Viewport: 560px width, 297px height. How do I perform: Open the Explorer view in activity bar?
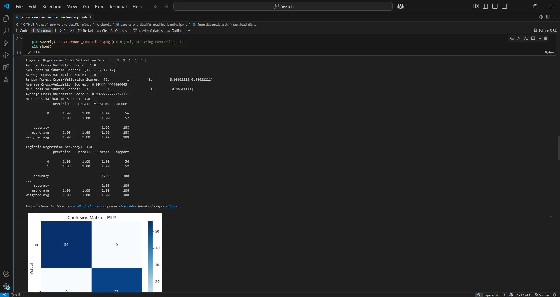tap(6, 19)
